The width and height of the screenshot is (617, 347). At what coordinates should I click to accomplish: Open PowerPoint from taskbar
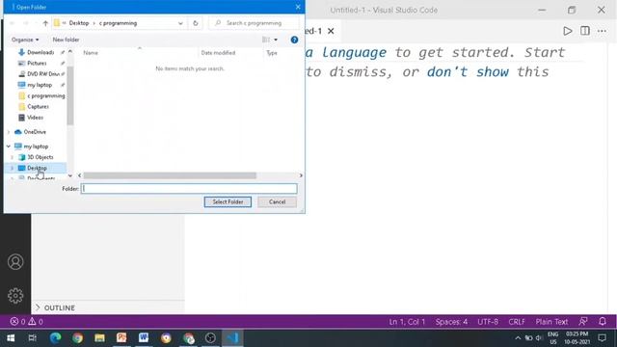(x=121, y=338)
